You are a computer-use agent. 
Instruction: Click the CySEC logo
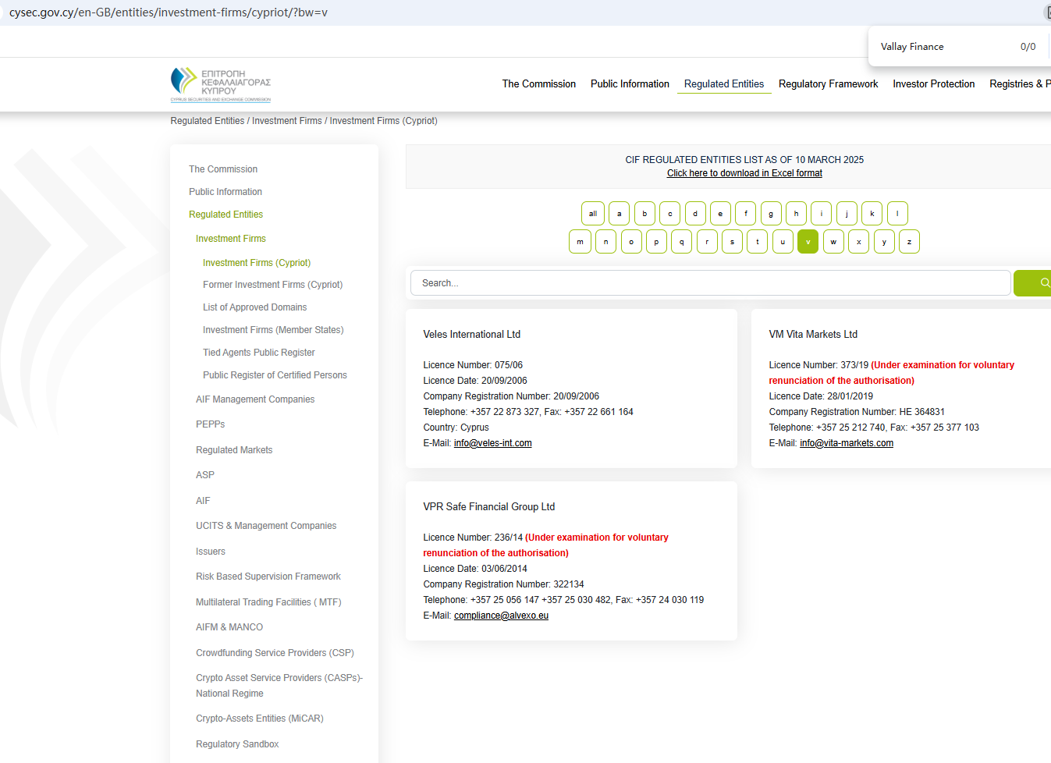click(221, 84)
